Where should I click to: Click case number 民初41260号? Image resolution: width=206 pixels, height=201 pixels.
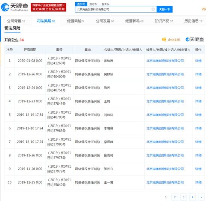56,63
